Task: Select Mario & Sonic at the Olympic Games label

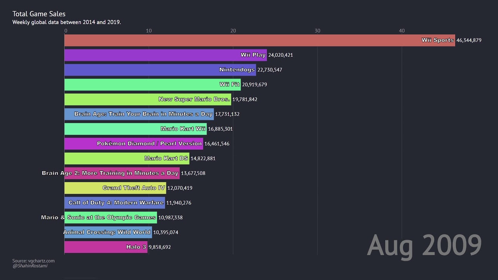Action: pyautogui.click(x=98, y=217)
